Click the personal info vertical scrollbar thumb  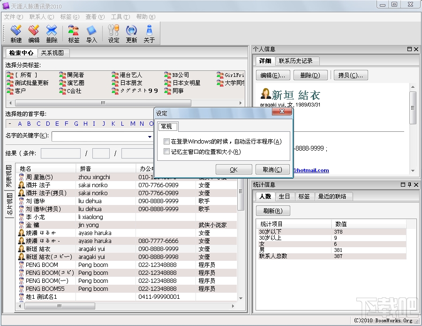coord(413,108)
